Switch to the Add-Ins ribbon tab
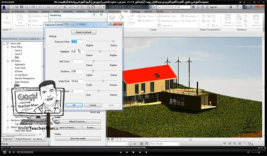Image resolution: width=267 pixels, height=156 pixels. click(148, 11)
